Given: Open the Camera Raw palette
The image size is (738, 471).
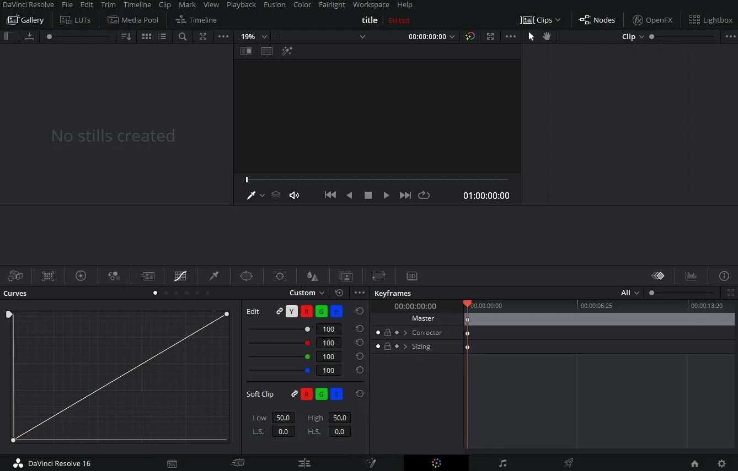Looking at the screenshot, I should pos(15,276).
